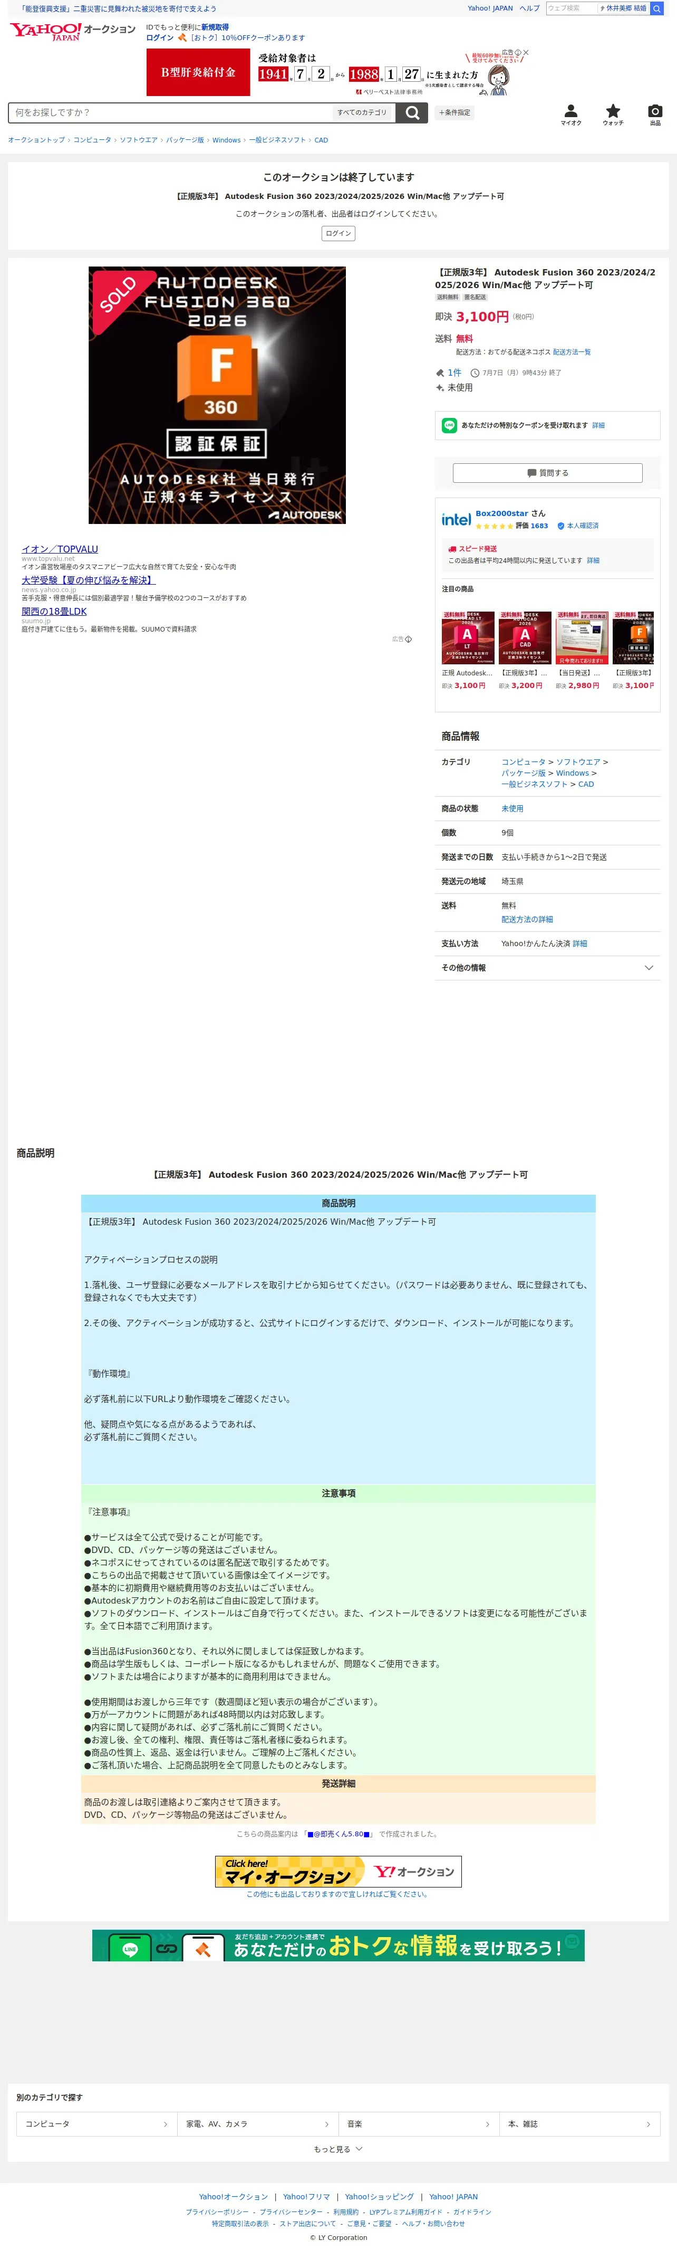Click the red truck スピード発送 icon
Image resolution: width=677 pixels, height=2250 pixels.
[x=453, y=549]
